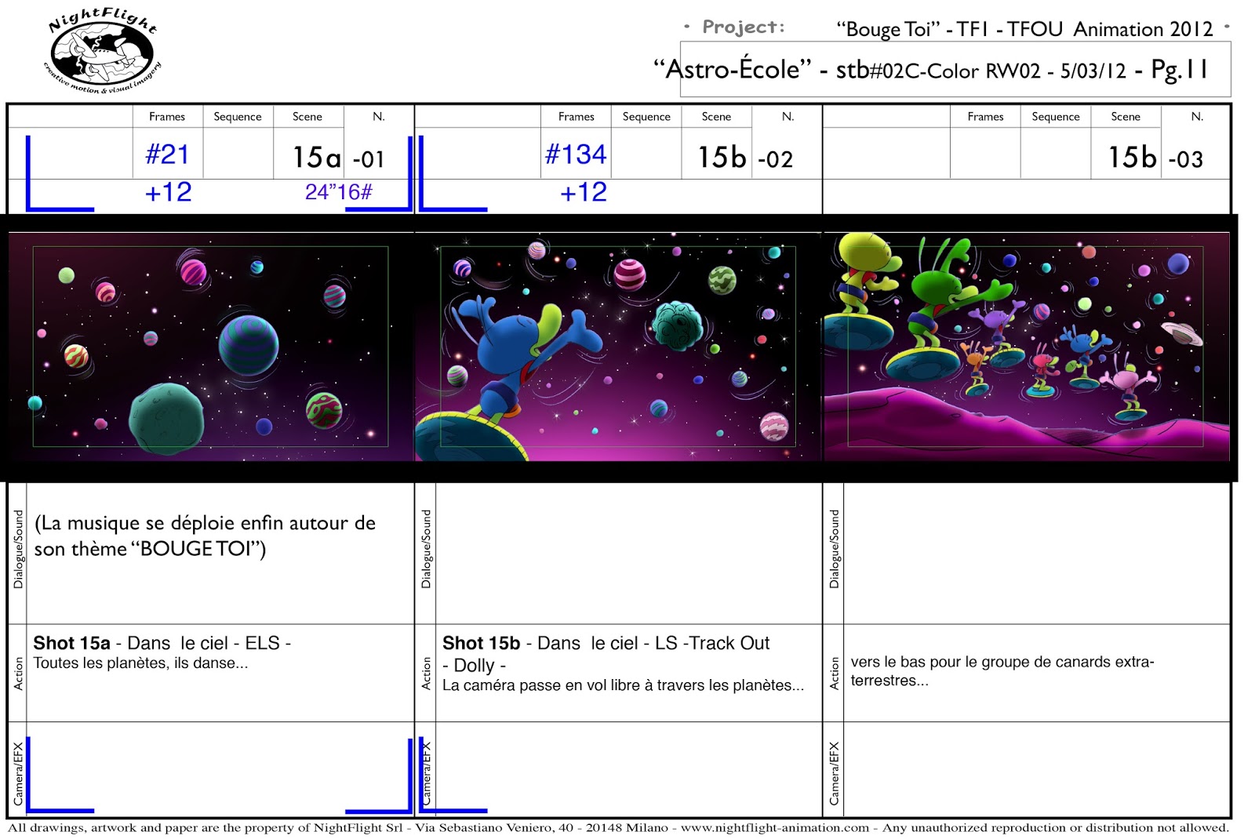Select shot number "-02"
The height and width of the screenshot is (839, 1255).
775,160
